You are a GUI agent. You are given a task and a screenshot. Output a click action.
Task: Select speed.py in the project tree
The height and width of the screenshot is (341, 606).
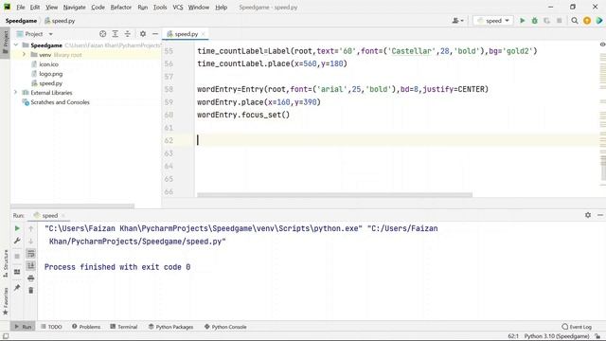[50, 83]
